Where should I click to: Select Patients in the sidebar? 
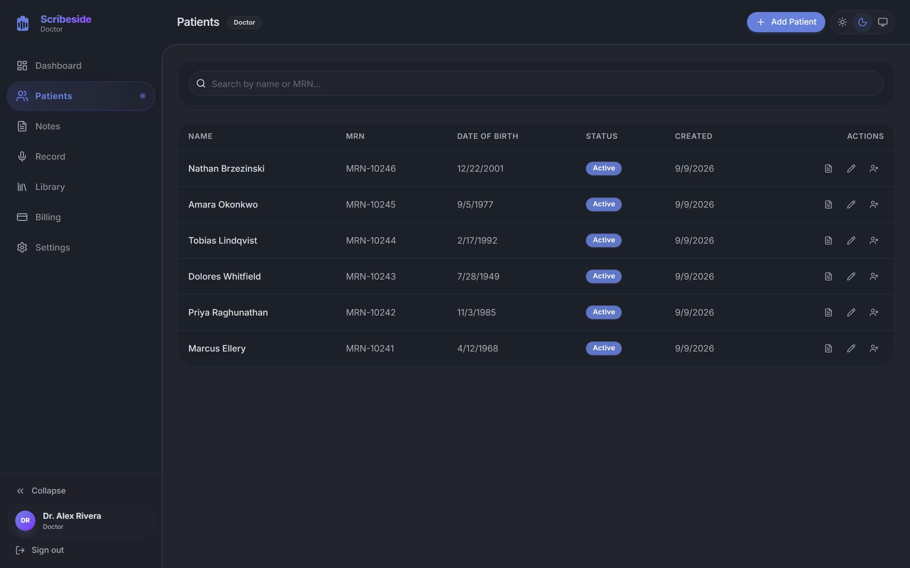(81, 96)
